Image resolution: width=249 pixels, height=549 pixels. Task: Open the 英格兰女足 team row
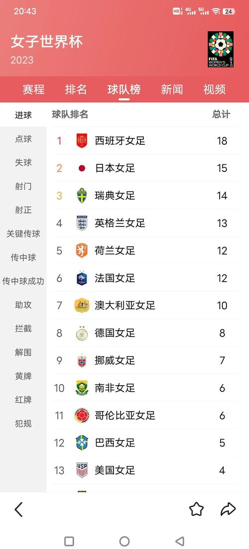pyautogui.click(x=145, y=223)
